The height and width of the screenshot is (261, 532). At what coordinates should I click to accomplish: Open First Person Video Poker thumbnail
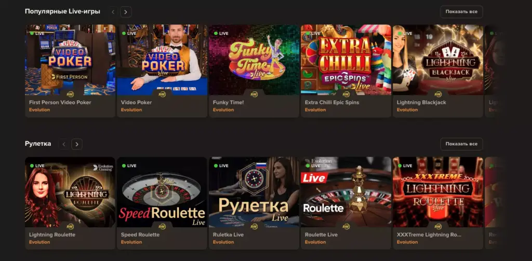70,60
